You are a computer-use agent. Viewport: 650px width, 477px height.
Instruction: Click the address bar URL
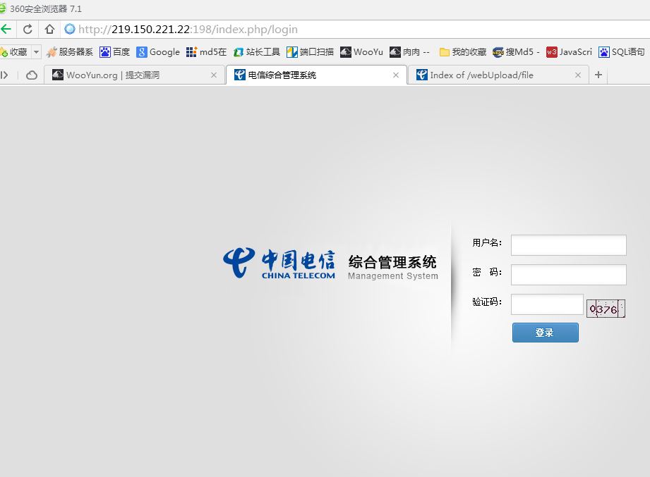(188, 30)
